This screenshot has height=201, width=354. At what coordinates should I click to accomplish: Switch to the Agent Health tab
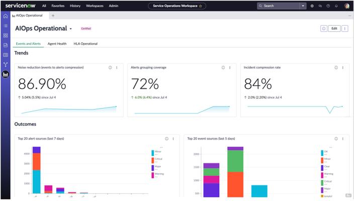pos(57,44)
